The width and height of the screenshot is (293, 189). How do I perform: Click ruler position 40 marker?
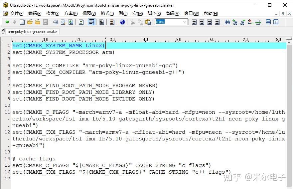(x=145, y=40)
